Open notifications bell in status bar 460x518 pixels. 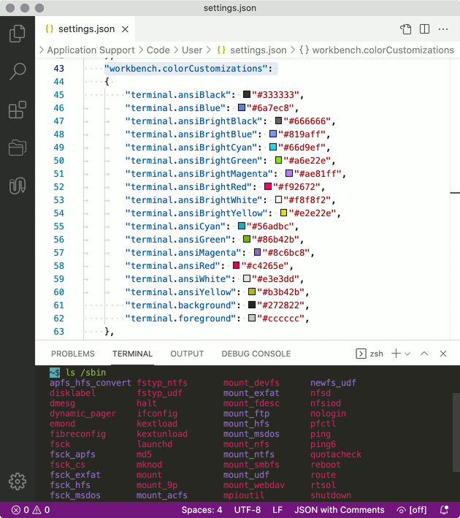point(444,510)
